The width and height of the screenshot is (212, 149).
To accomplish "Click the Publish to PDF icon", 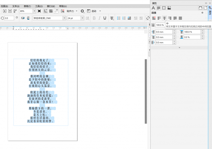I will coord(15,11).
